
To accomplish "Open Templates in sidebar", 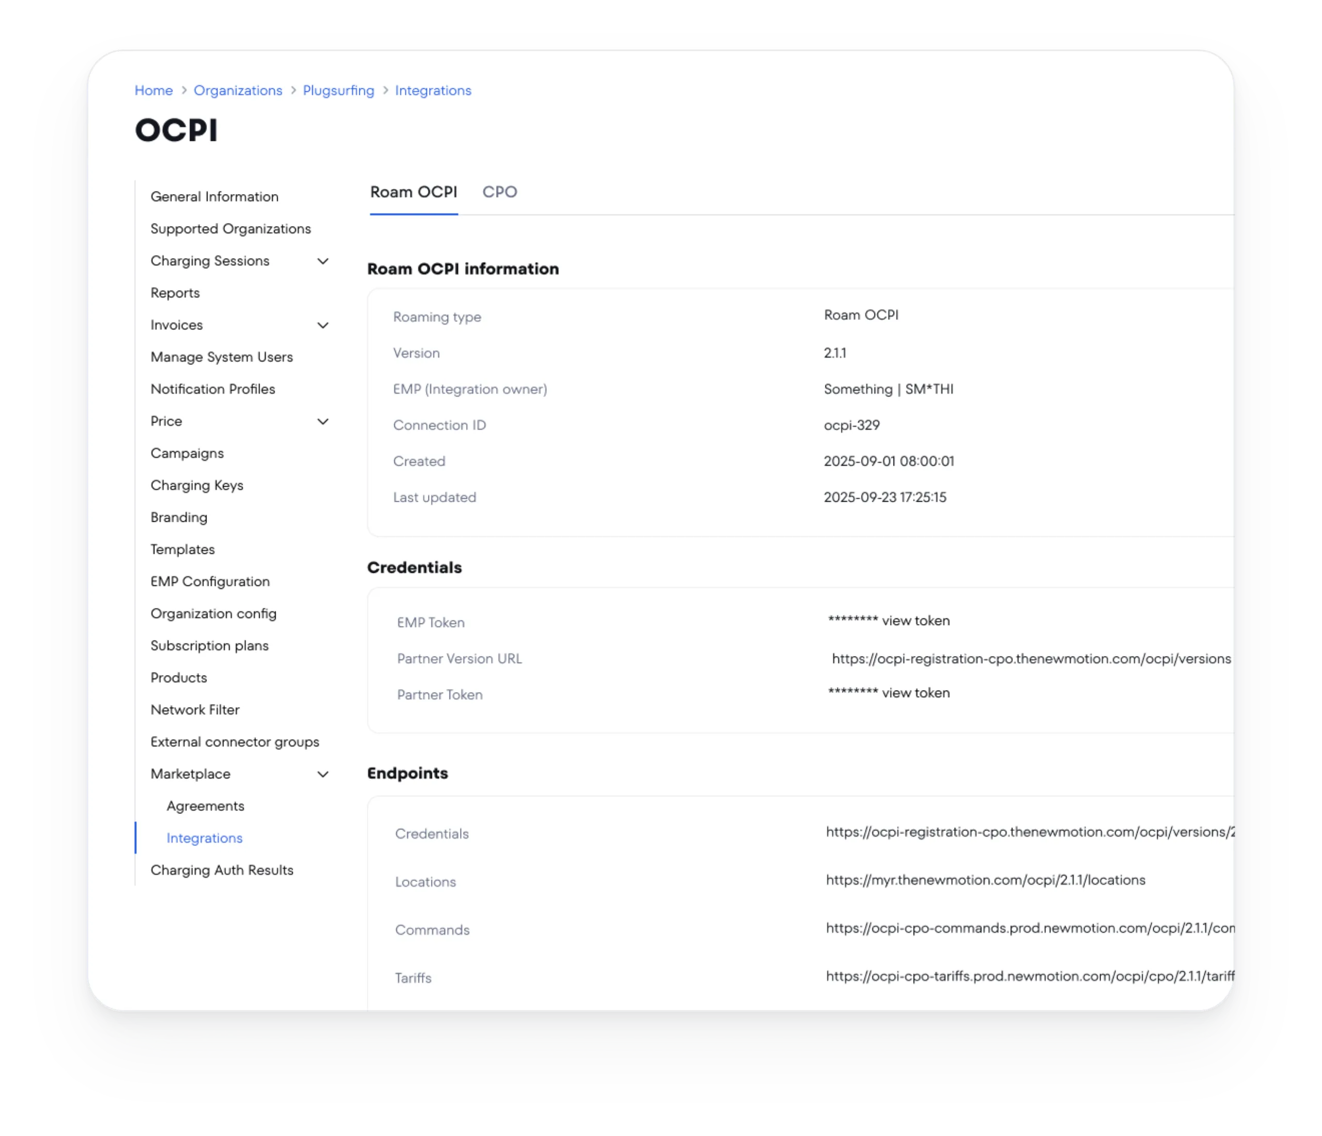I will point(182,549).
